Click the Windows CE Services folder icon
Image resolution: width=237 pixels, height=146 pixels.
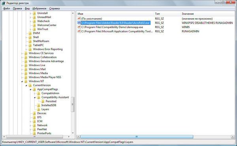coord(26,53)
